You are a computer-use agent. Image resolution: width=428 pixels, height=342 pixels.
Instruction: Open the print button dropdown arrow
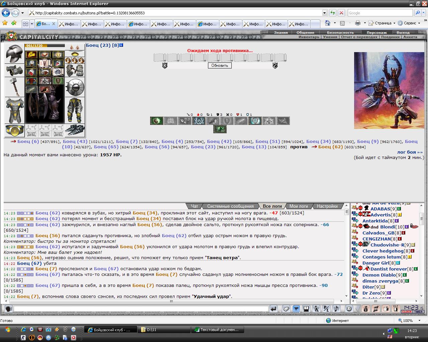pos(364,23)
